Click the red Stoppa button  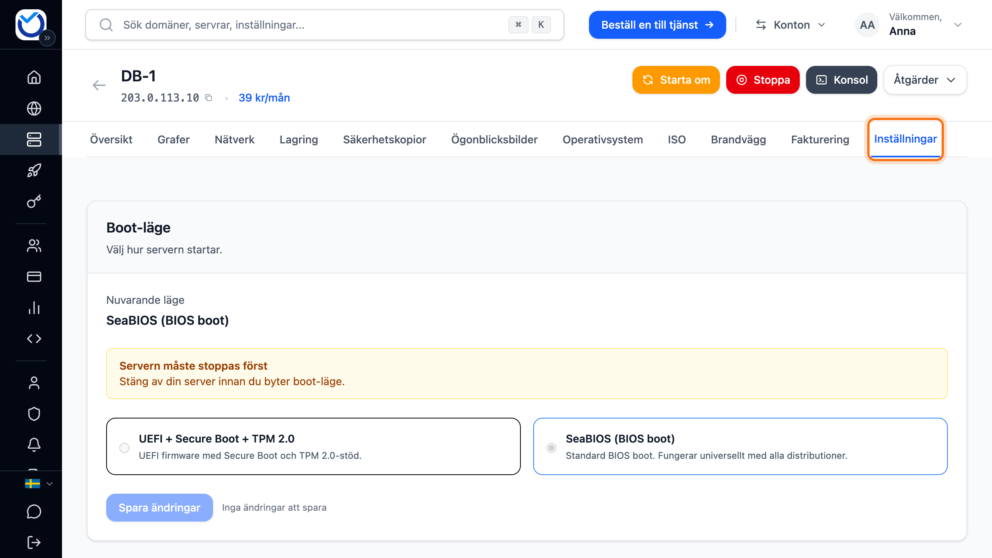[763, 80]
